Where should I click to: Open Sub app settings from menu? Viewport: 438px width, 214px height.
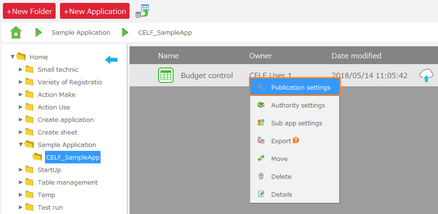296,123
